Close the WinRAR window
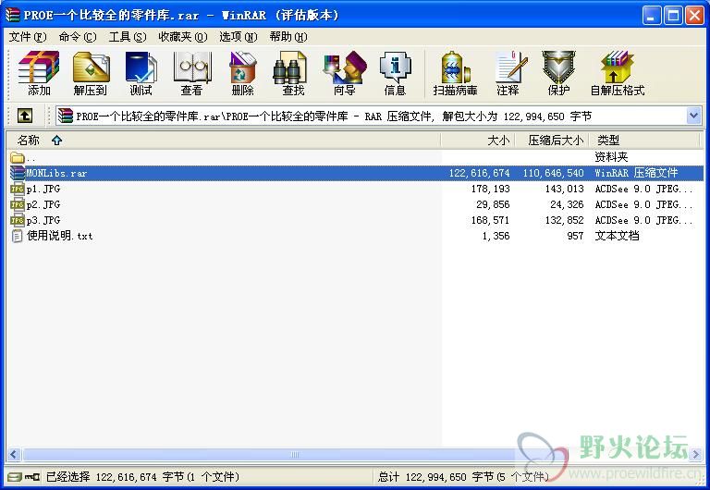The image size is (710, 490). 694,16
